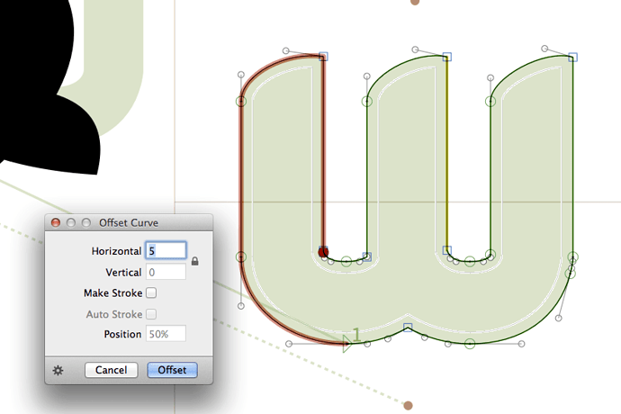Apply with the blue Offset button

point(172,370)
